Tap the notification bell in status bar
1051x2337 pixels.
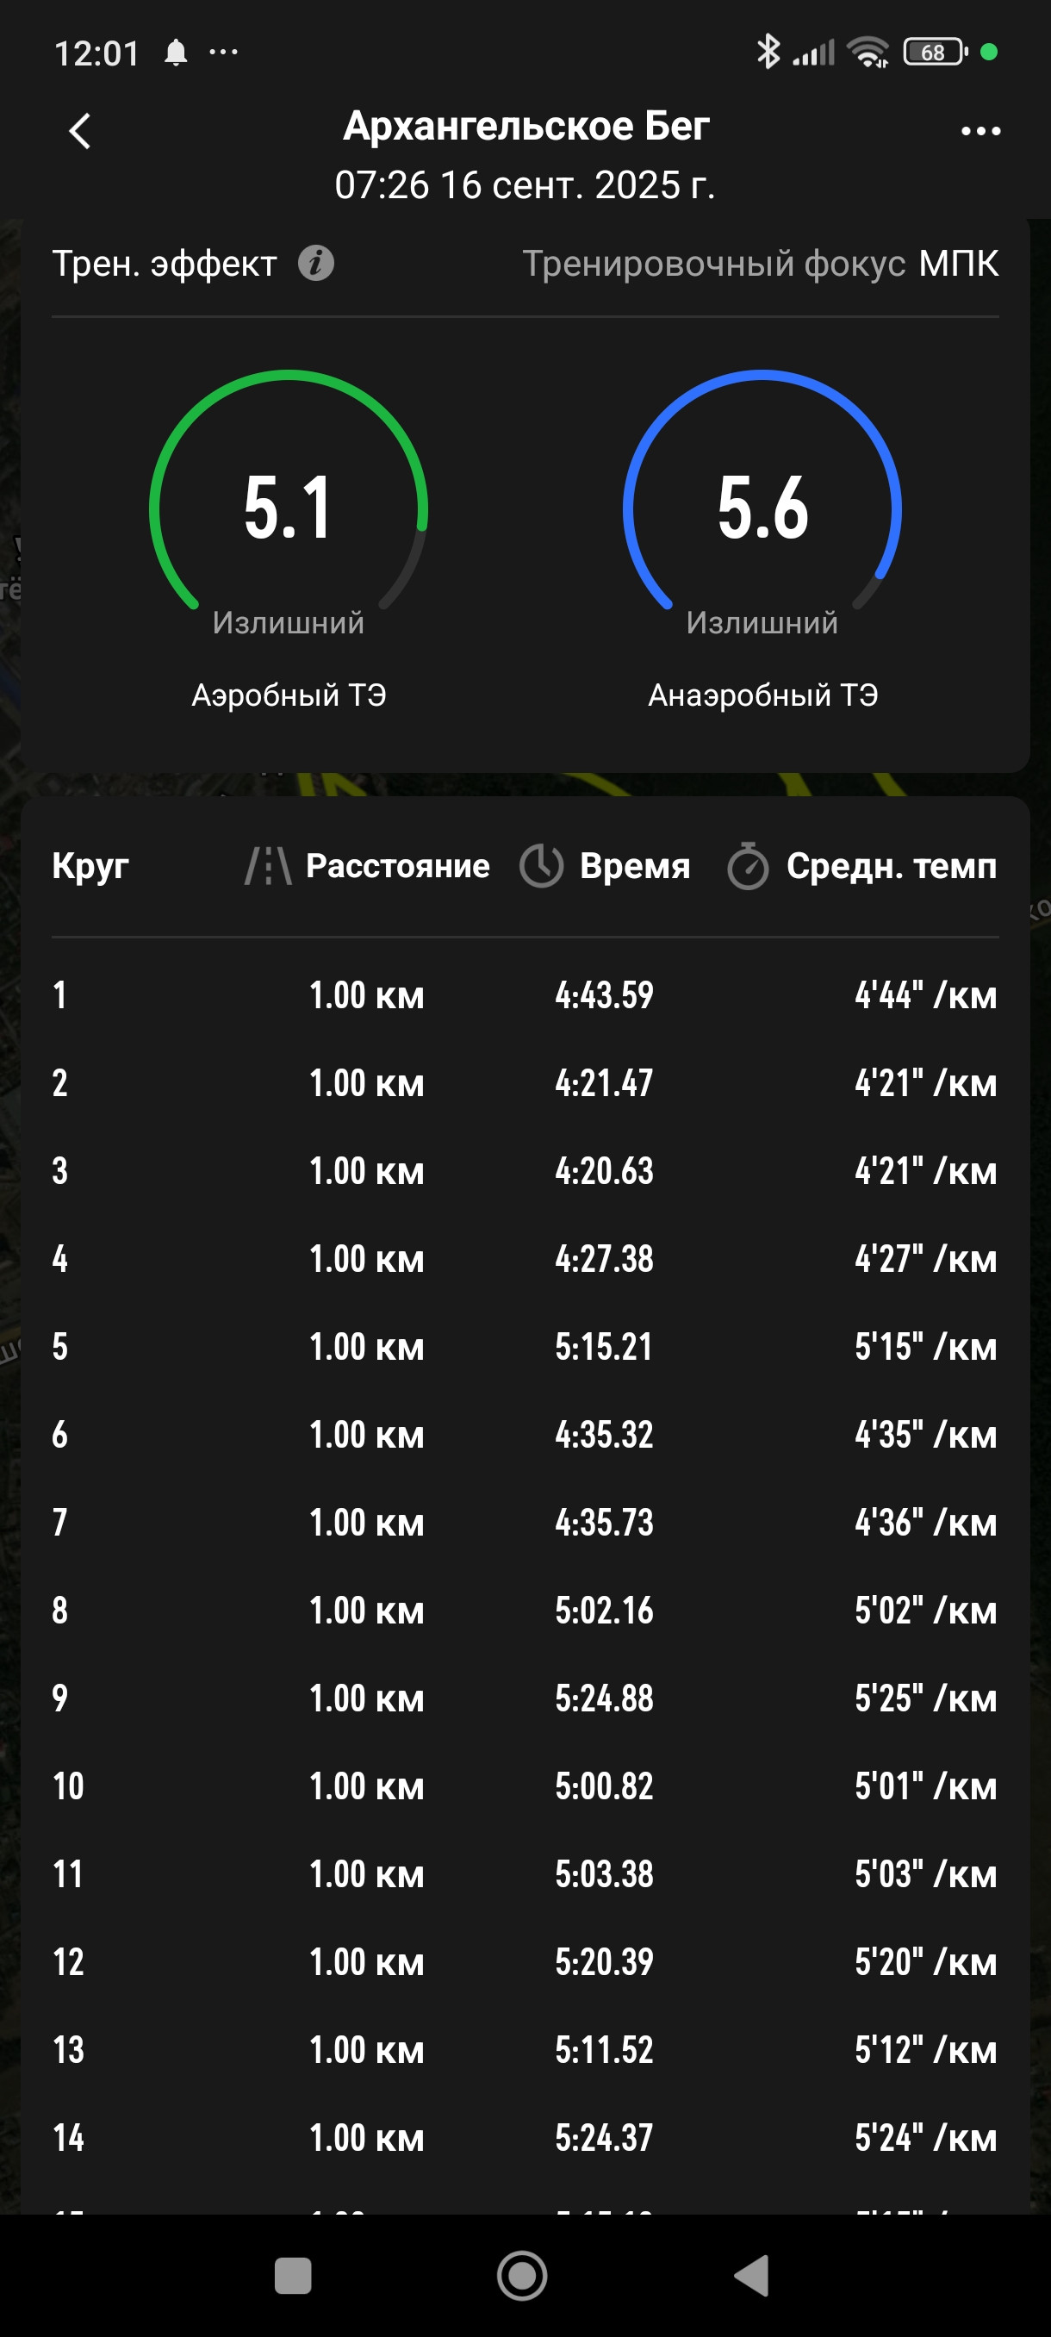(x=176, y=53)
